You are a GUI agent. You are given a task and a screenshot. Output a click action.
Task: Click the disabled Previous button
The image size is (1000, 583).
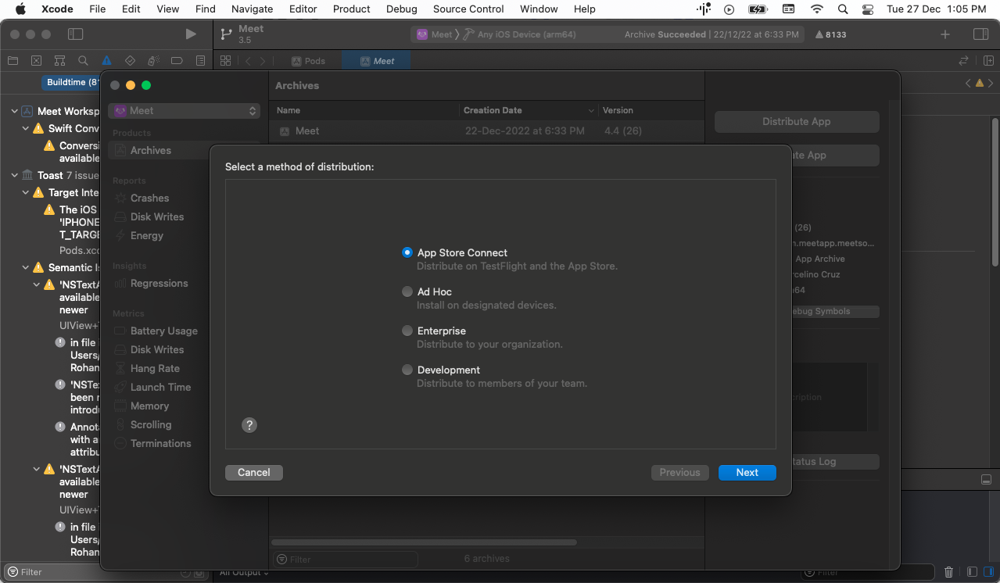pos(679,472)
